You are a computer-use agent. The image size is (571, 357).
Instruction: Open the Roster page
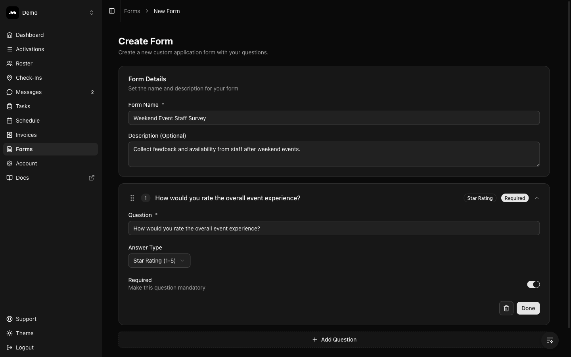(x=24, y=63)
